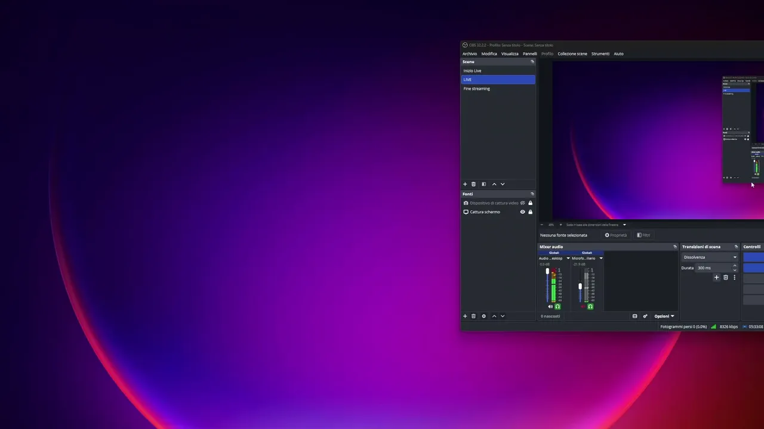The width and height of the screenshot is (764, 429).
Task: Open the Dissolvenza transition dropdown
Action: [710, 257]
